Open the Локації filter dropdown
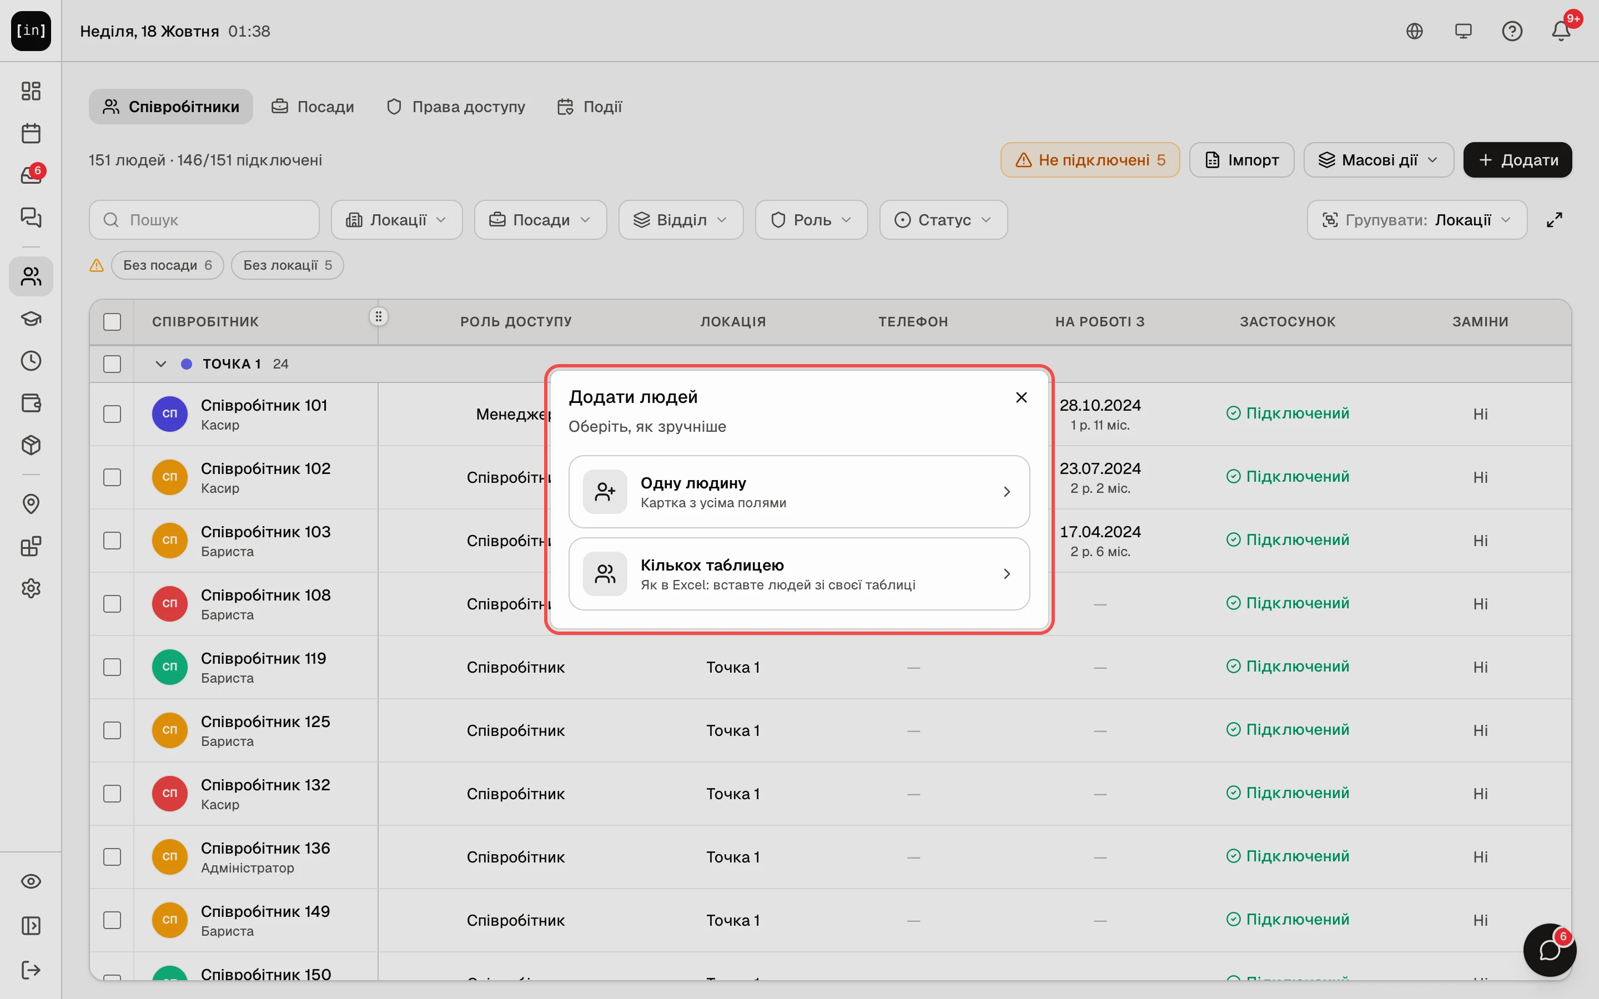This screenshot has width=1599, height=999. tap(396, 220)
